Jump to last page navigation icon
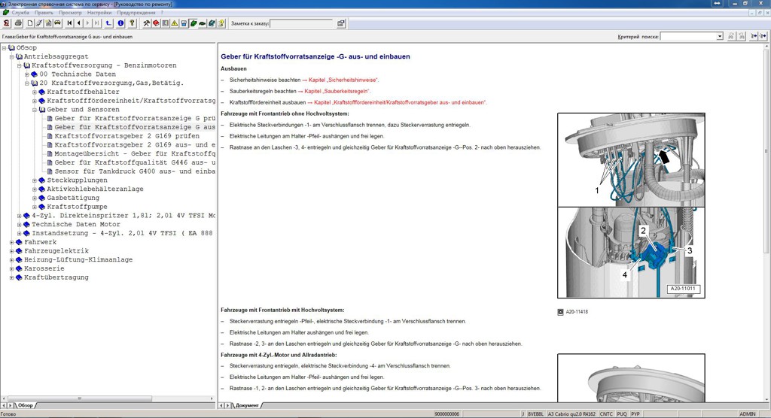Screen dimensions: 771x418 click(x=97, y=23)
